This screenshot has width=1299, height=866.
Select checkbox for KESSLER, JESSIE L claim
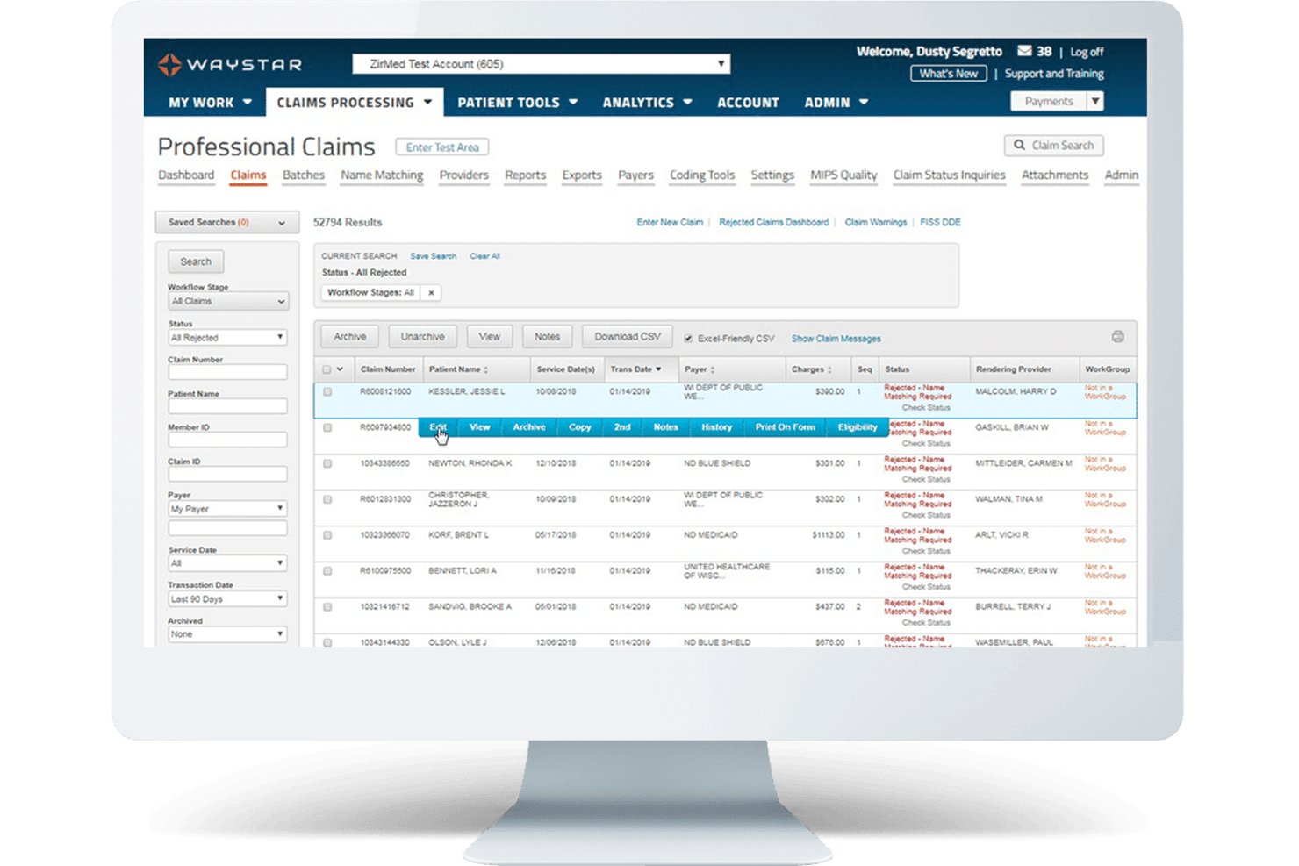[327, 392]
